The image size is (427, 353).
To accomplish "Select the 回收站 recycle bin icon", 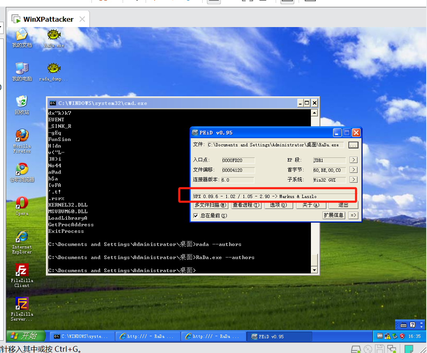I will [22, 105].
